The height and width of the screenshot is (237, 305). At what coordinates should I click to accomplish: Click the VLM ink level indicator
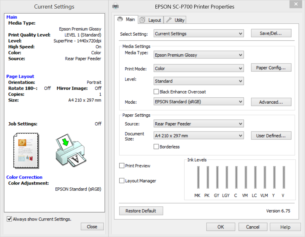click(264, 177)
